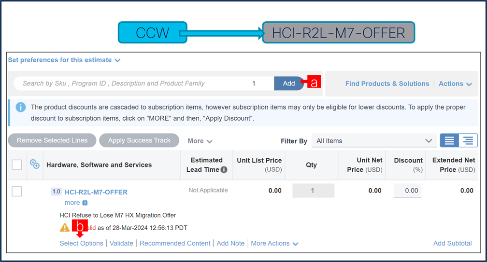The width and height of the screenshot is (487, 262).
Task: Tick the checkbox for HCI-R2L-M7-OFFER line
Action: coord(17,191)
